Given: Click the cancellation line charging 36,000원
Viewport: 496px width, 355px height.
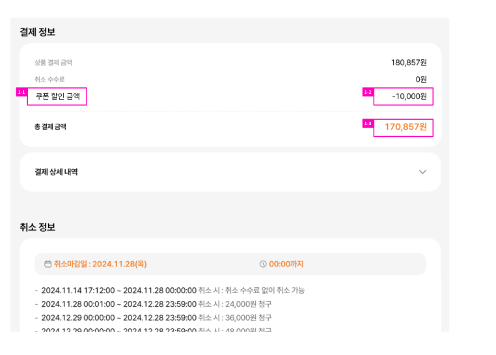Looking at the screenshot, I should click(x=156, y=317).
